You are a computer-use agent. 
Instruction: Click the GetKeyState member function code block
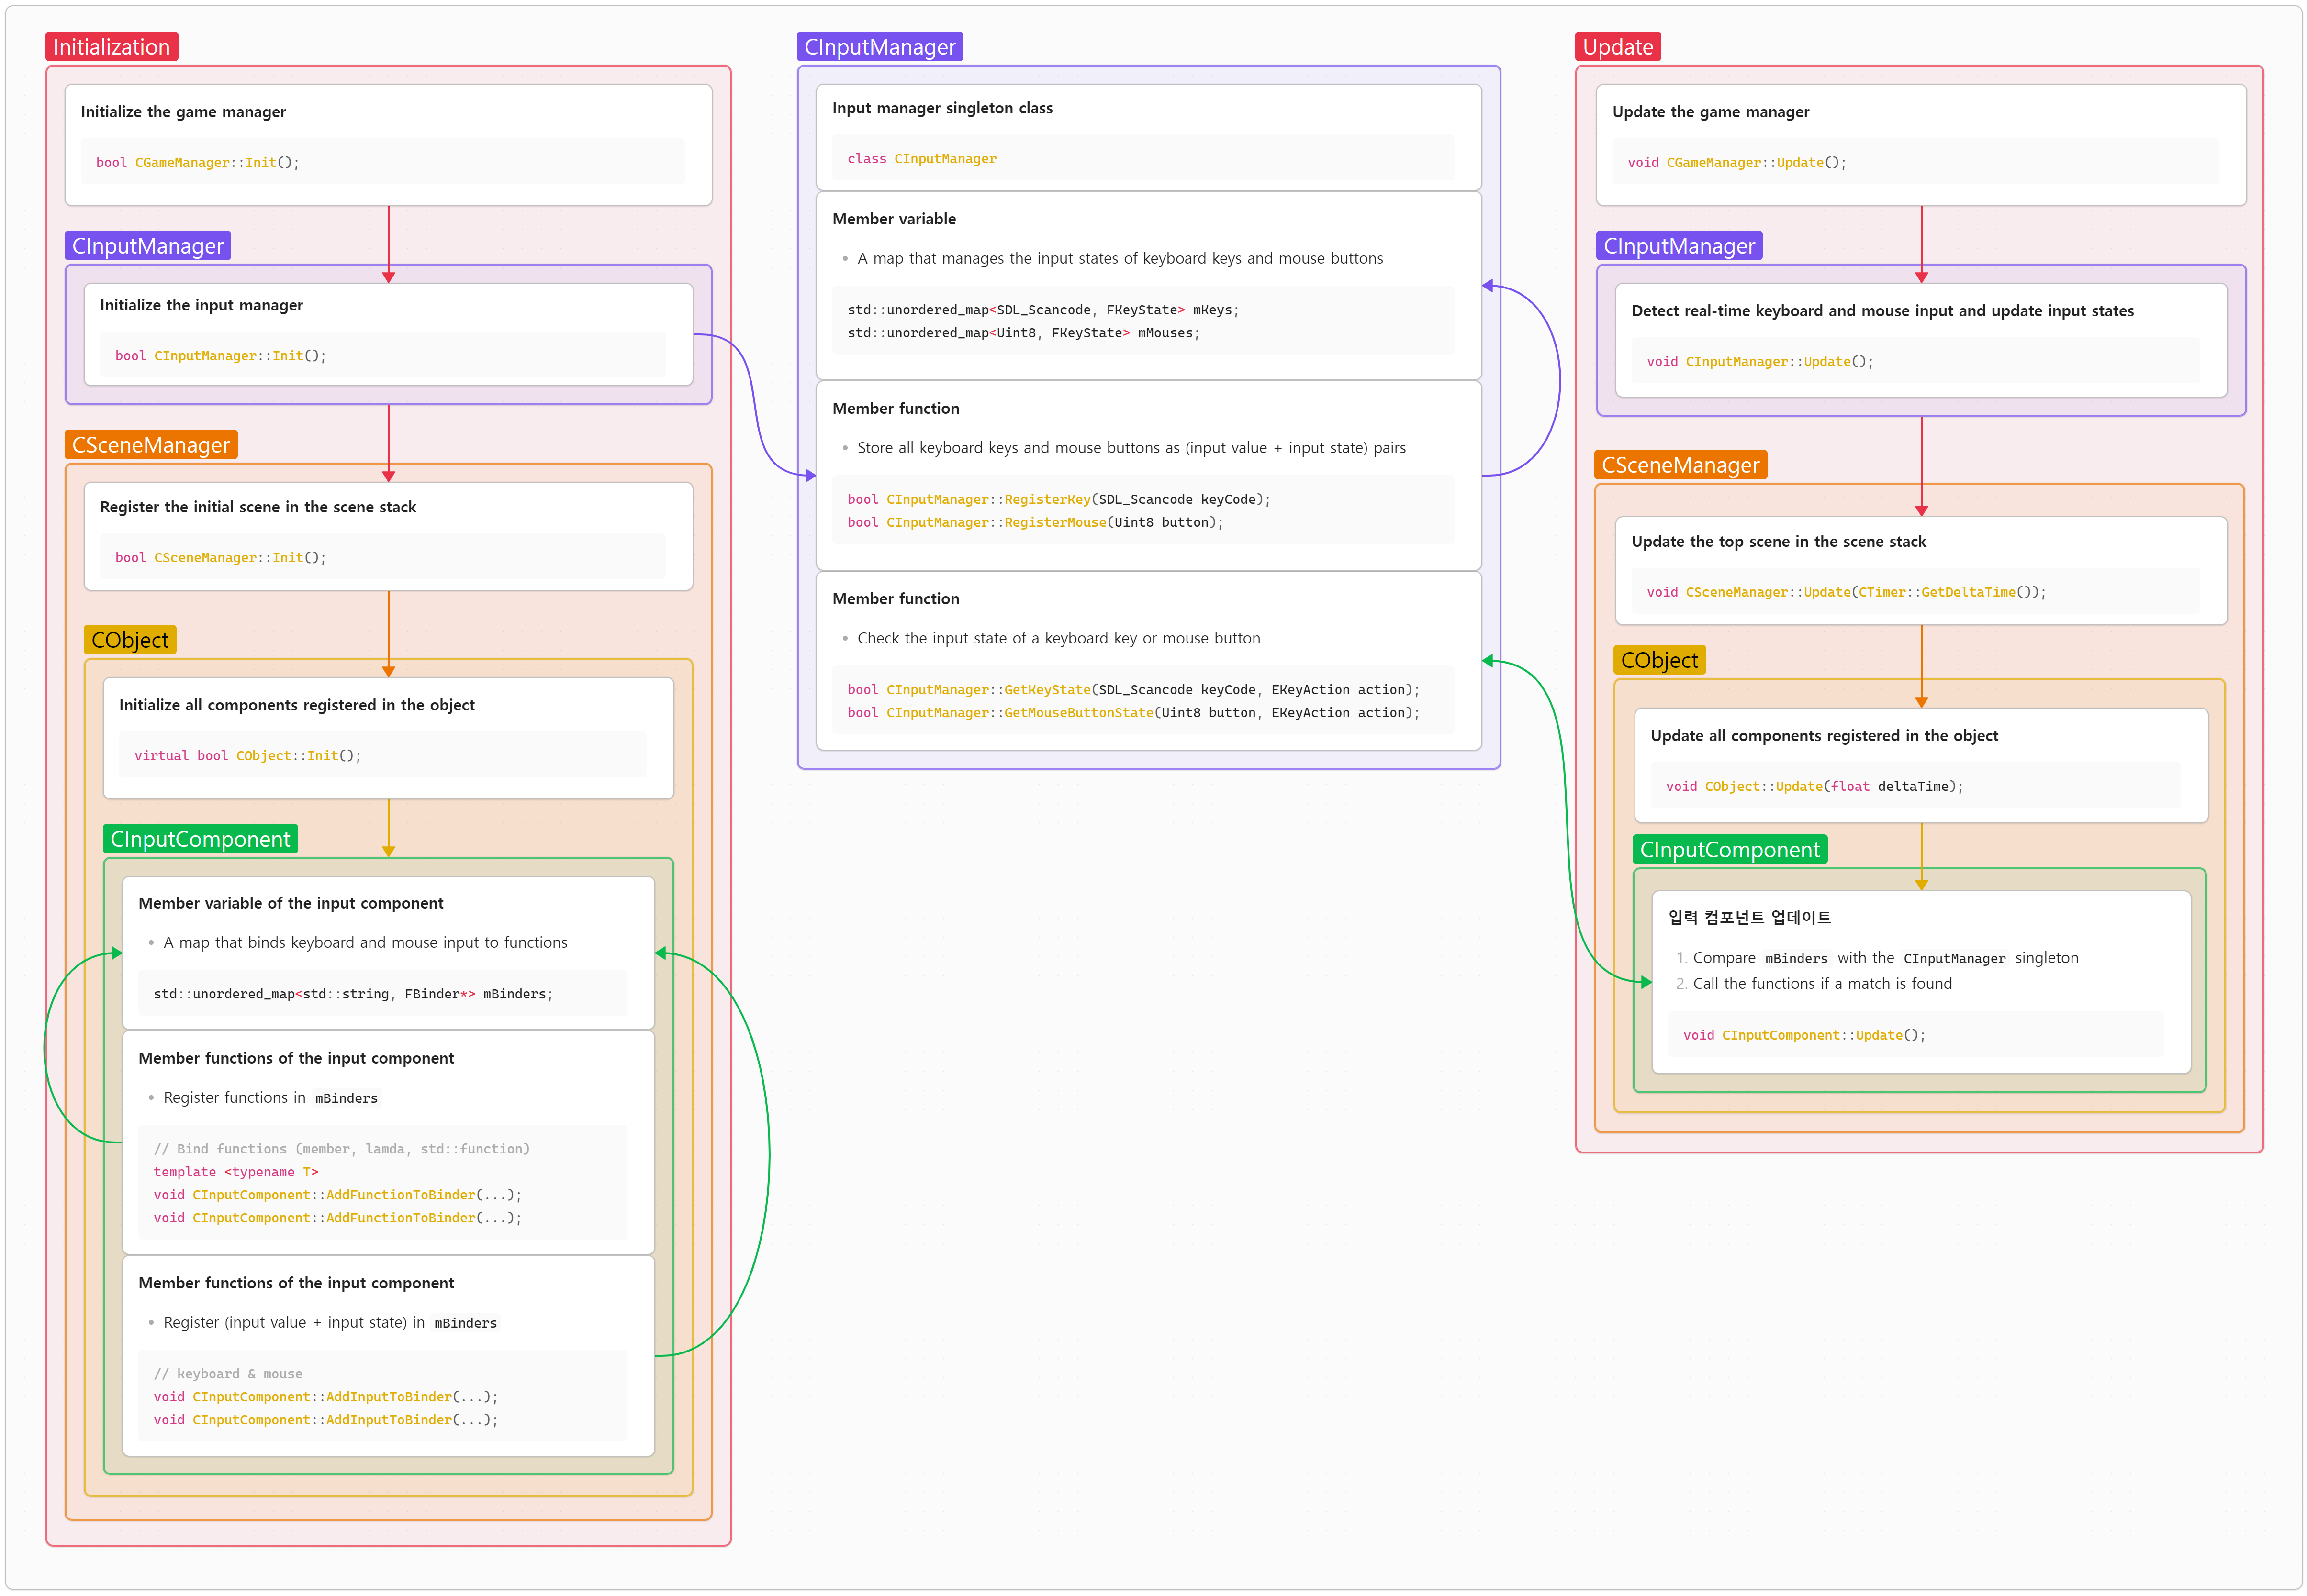tap(1142, 700)
